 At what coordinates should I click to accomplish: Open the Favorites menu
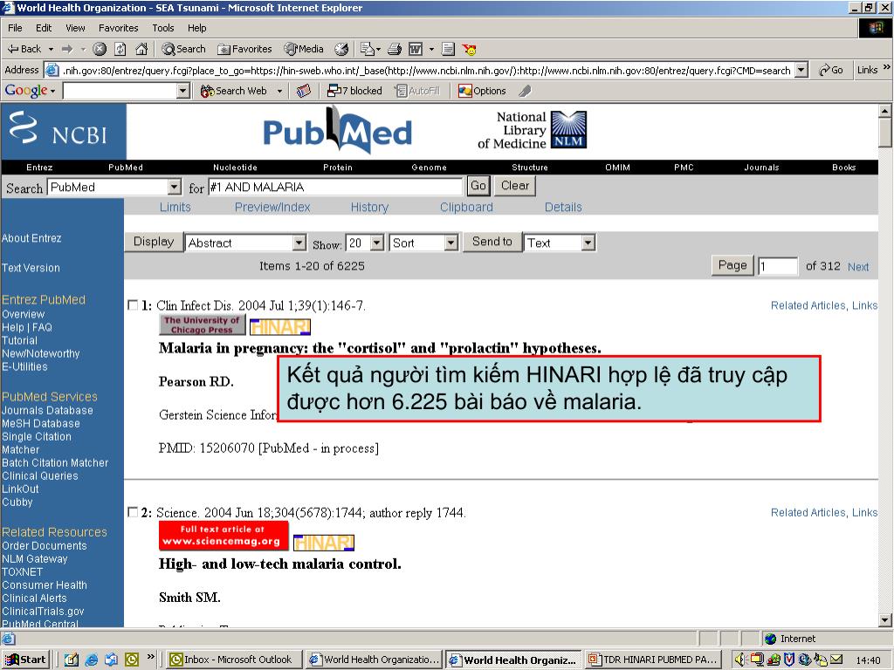[x=118, y=28]
